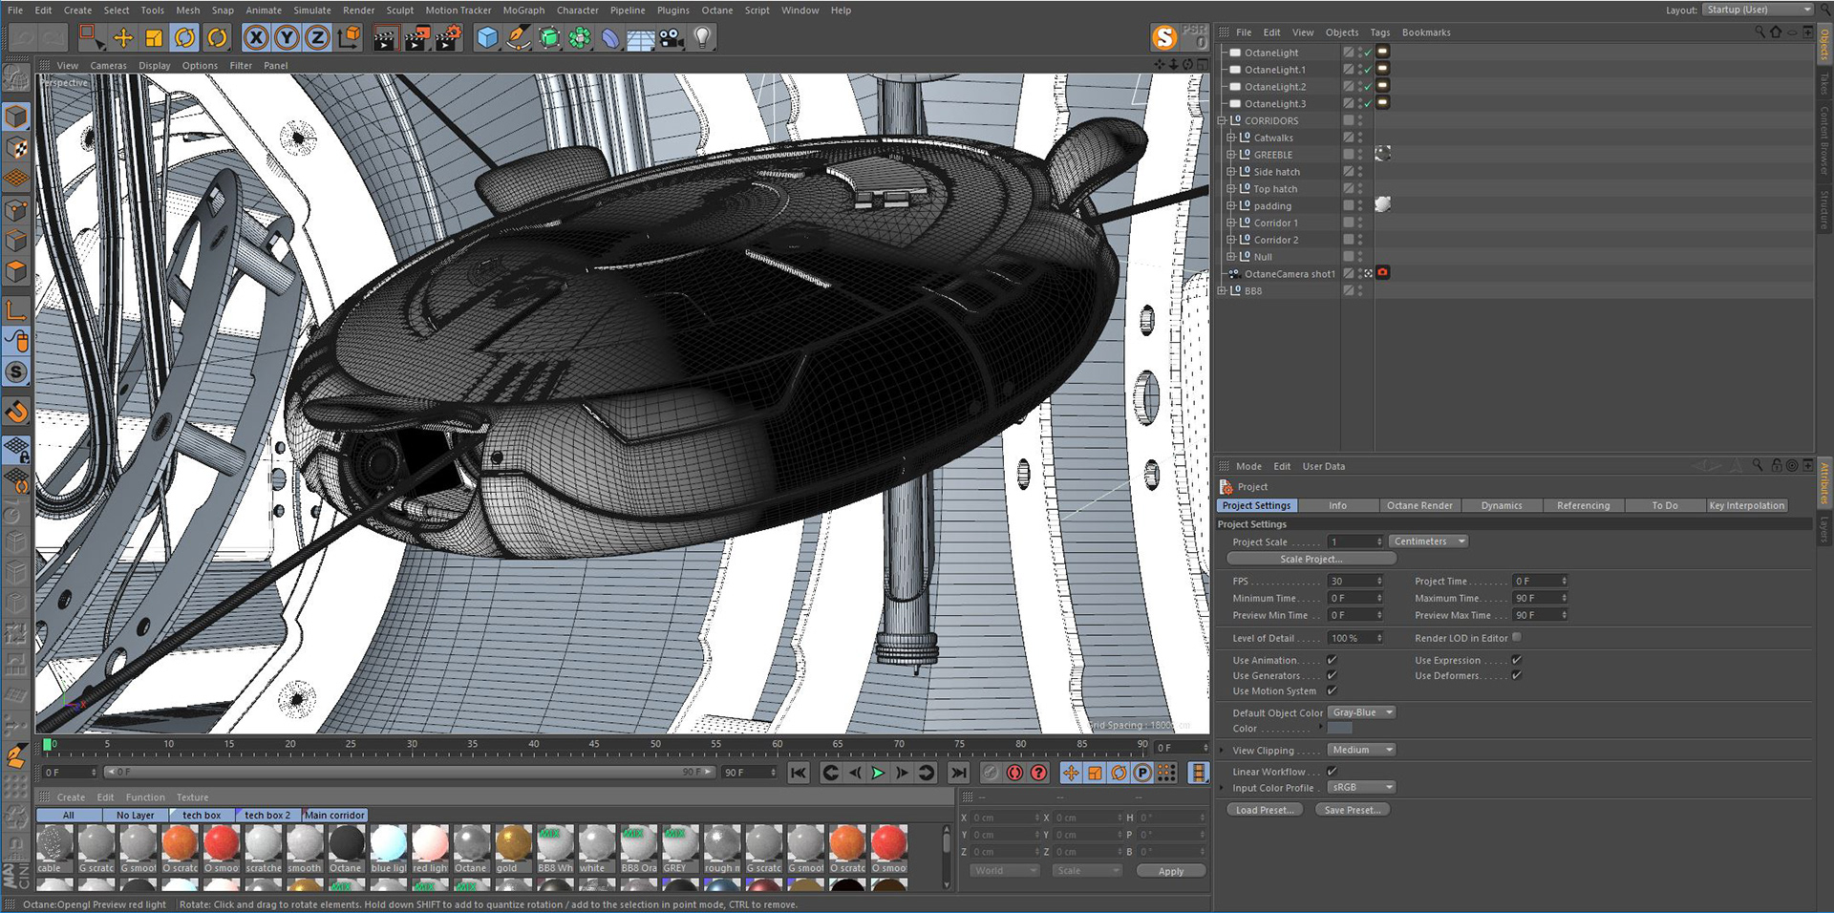1834x913 pixels.
Task: Open the MoGraph menu
Action: (523, 11)
